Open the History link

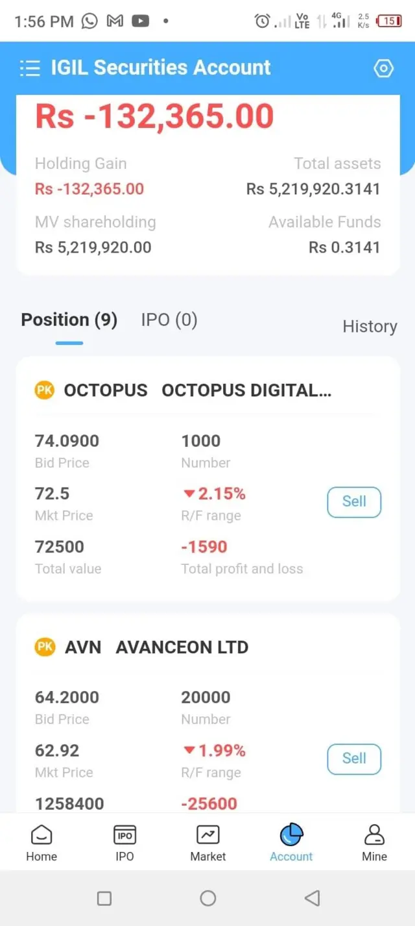[370, 327]
